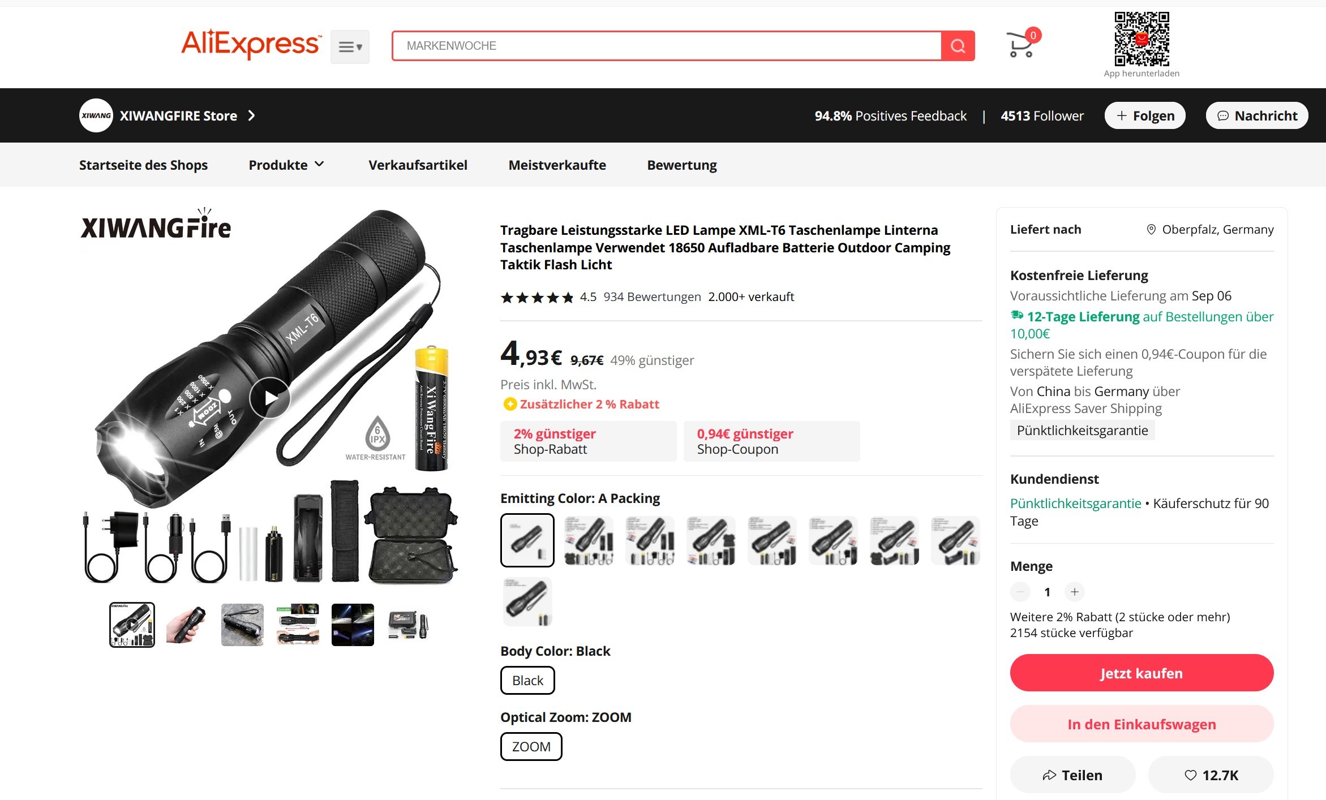Viewport: 1326px width, 800px height.
Task: Open the Bewertung tab
Action: coord(681,165)
